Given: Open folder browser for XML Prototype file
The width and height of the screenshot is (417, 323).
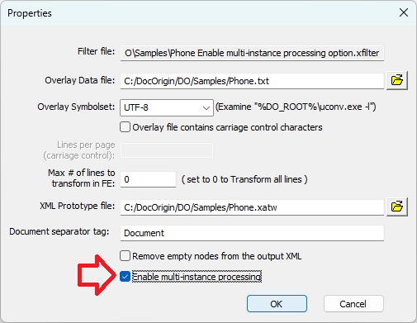Looking at the screenshot, I should pos(397,207).
